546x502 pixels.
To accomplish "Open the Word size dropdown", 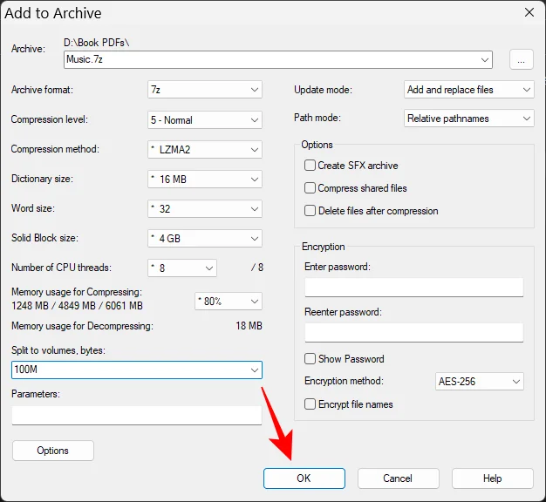I will click(205, 209).
